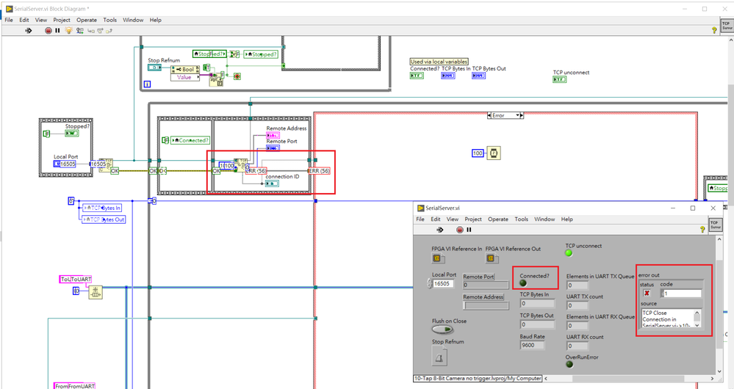Click the TCP Bytes In local variable
This screenshot has height=389, width=734.
click(x=102, y=208)
